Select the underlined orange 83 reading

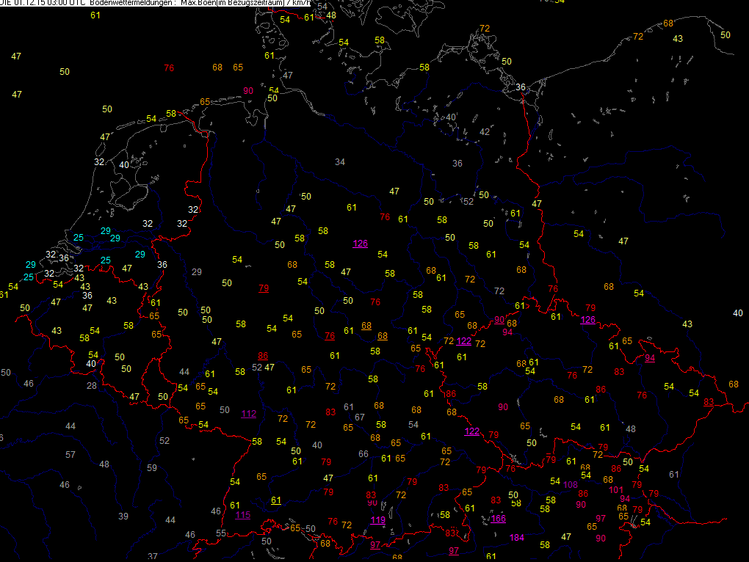point(708,401)
